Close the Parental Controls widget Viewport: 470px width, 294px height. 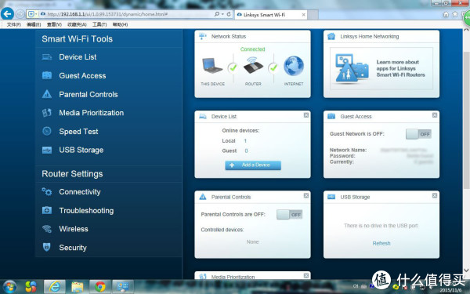click(306, 195)
